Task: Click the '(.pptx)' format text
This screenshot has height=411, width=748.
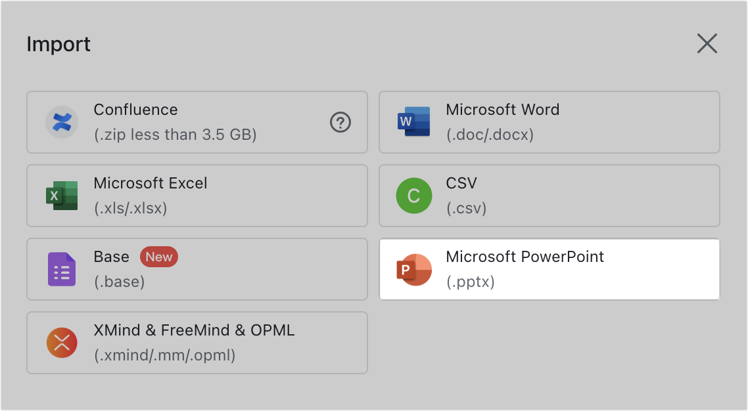Action: pyautogui.click(x=470, y=282)
